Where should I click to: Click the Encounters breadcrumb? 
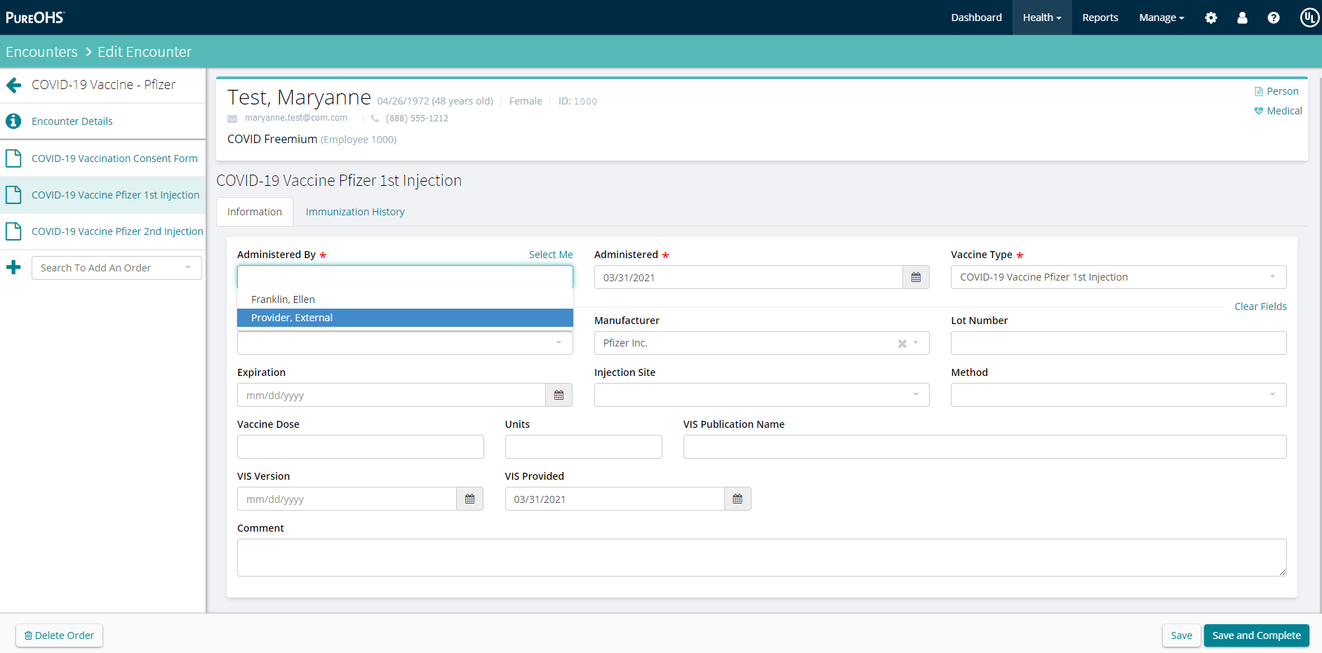(41, 52)
